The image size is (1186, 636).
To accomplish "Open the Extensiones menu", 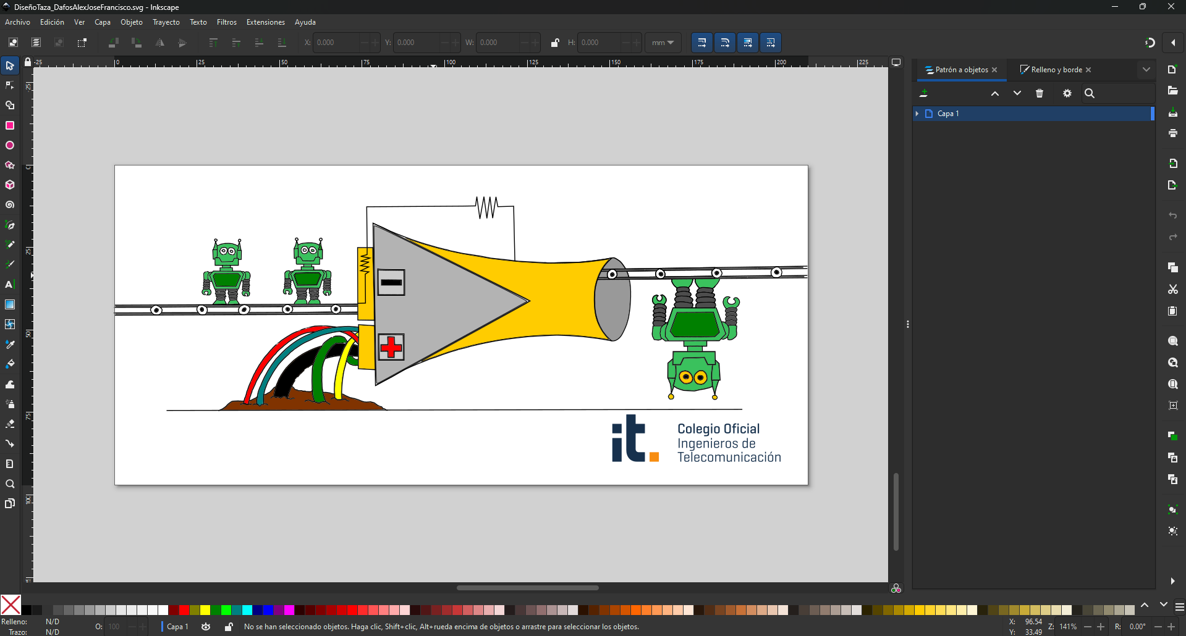I will pyautogui.click(x=266, y=22).
